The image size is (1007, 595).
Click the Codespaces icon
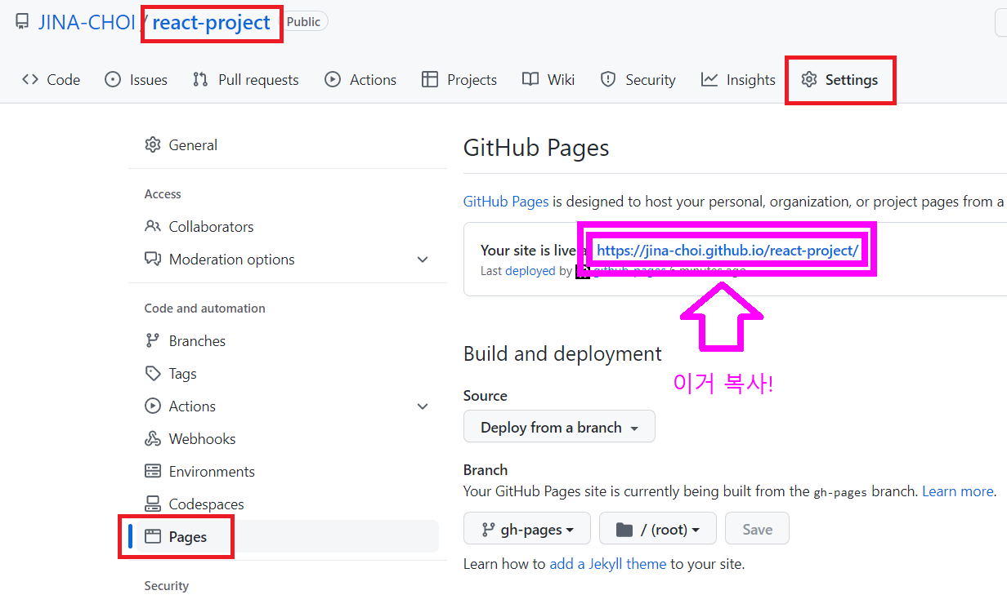(x=153, y=504)
